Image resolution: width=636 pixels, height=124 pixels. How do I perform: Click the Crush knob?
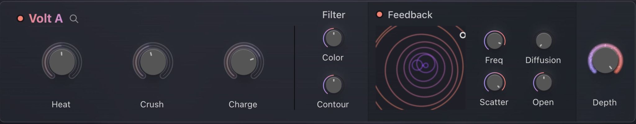tap(152, 62)
